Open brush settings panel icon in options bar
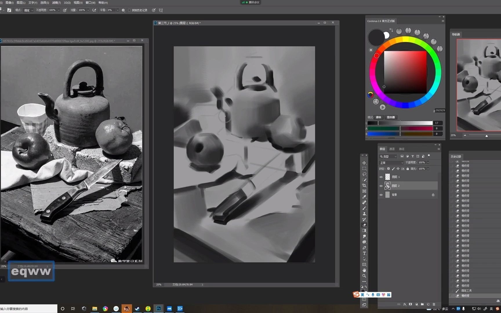Image resolution: width=501 pixels, height=313 pixels. click(x=9, y=10)
